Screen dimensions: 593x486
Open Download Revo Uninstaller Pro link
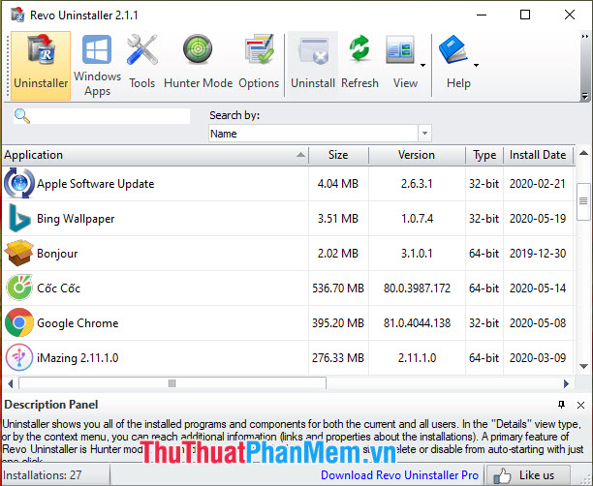(400, 475)
